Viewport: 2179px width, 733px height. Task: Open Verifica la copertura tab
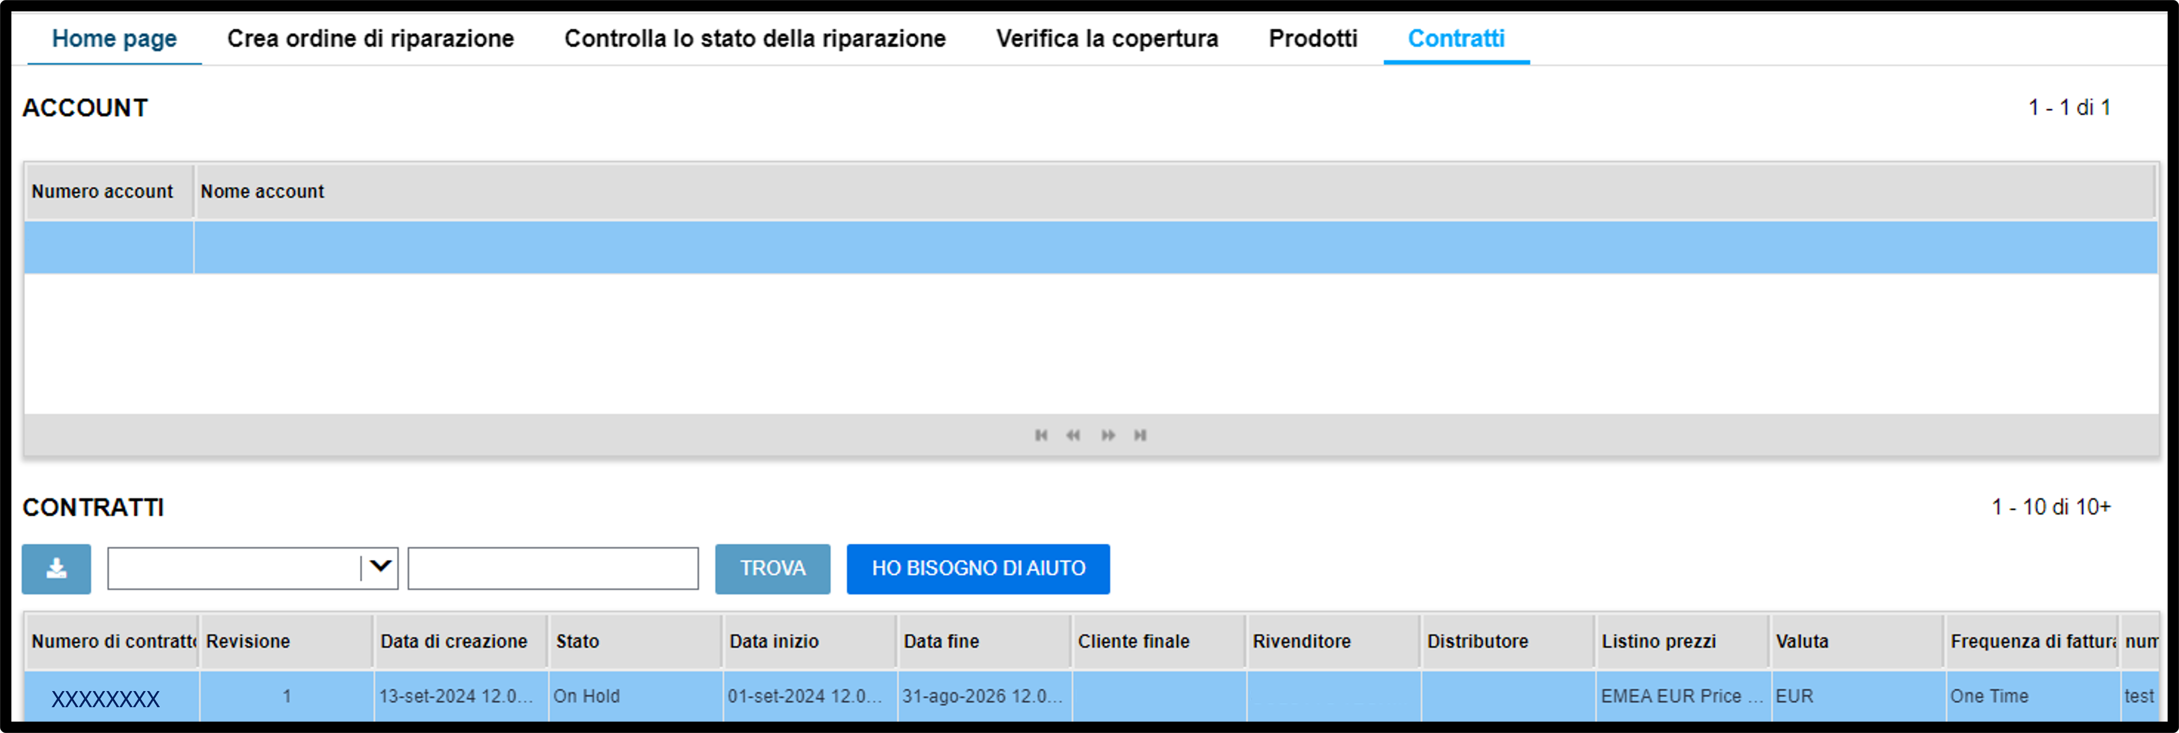[x=1106, y=39]
